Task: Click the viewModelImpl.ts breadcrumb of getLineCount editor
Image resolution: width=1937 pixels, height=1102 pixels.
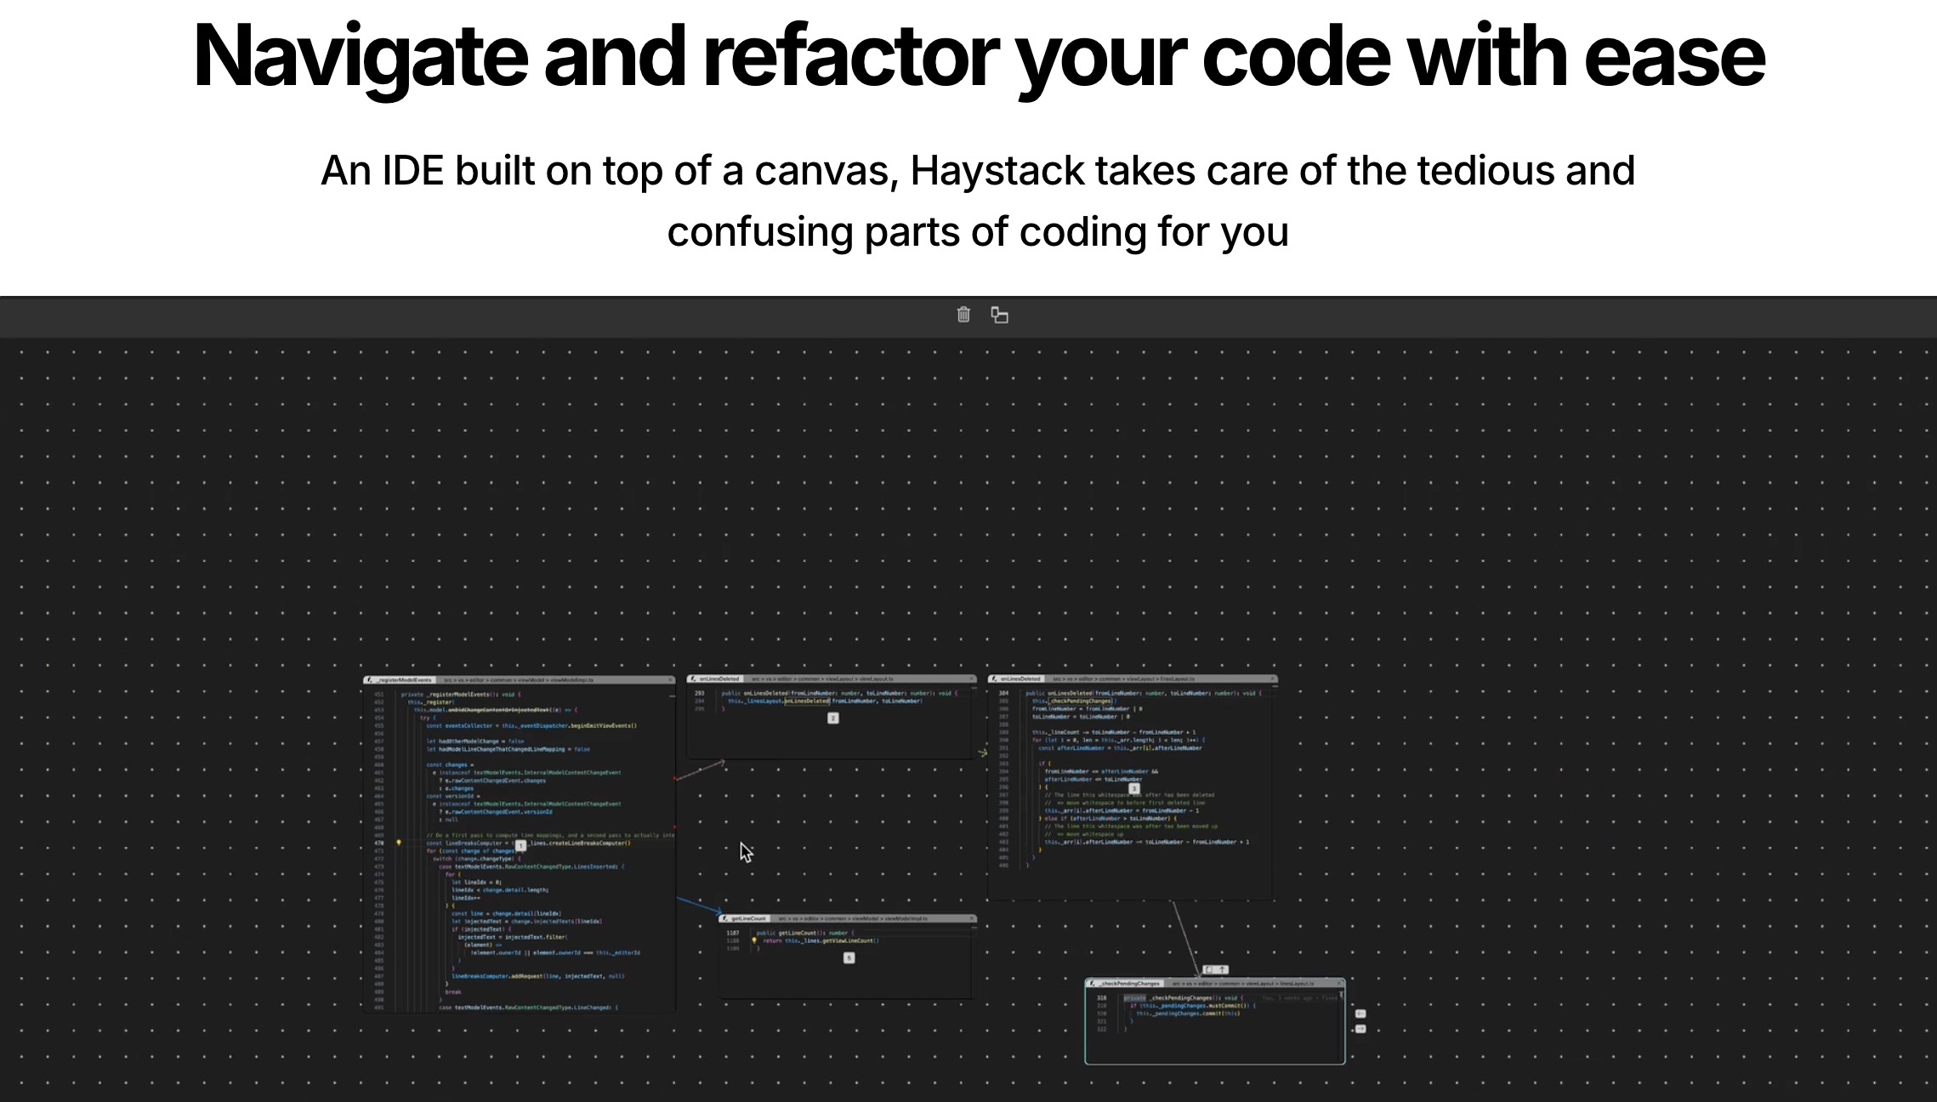Action: 853,918
